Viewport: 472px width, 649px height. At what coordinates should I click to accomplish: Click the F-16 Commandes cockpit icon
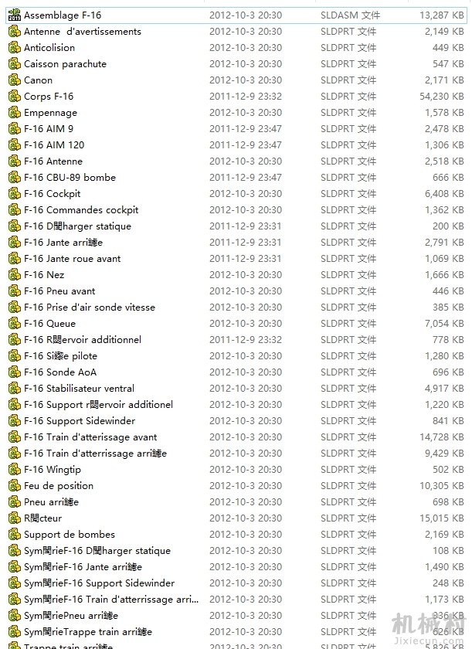[15, 210]
